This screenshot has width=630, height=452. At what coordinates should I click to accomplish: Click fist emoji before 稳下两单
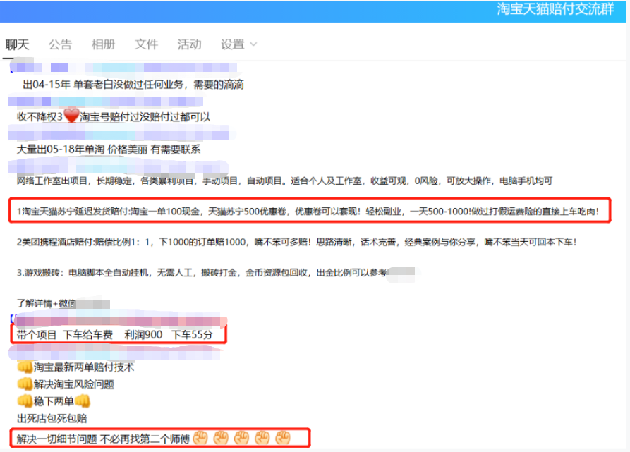[25, 401]
